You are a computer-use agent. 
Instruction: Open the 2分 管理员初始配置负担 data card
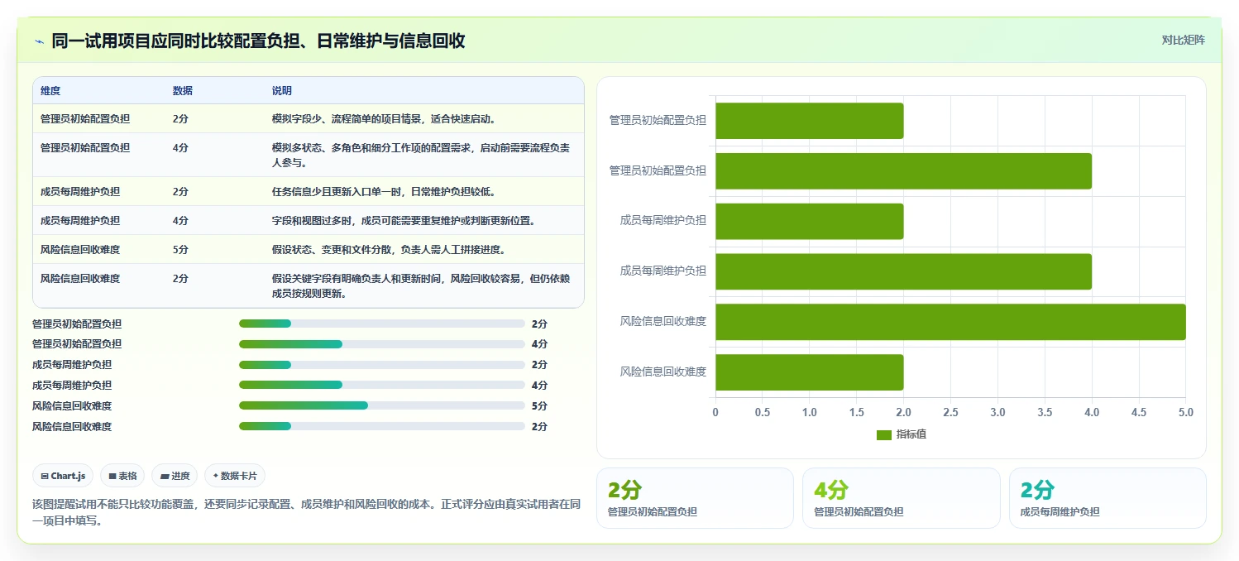(695, 498)
